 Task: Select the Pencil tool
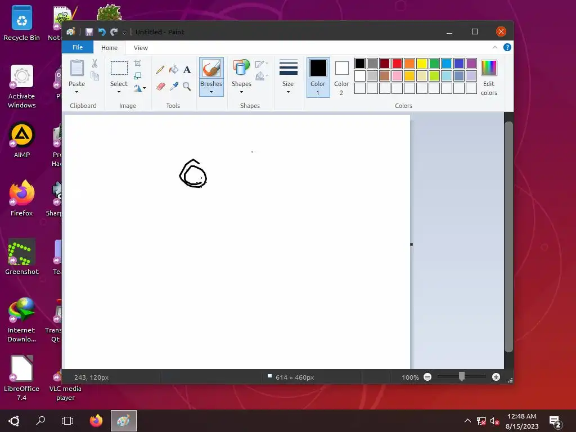point(160,69)
